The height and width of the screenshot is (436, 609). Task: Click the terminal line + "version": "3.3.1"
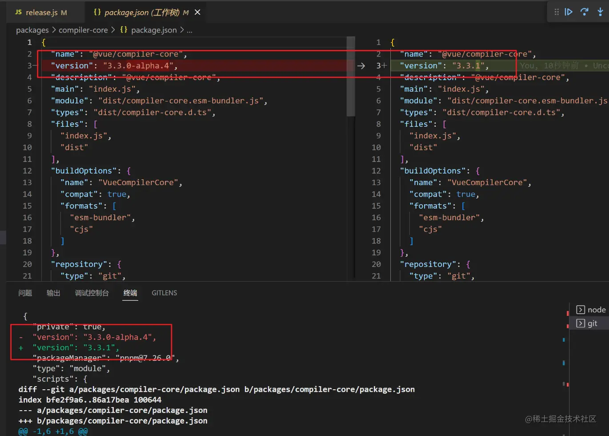[x=69, y=347]
